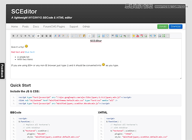The width and height of the screenshot is (192, 140).
Task: Click the 'A simple list' bullet item
Action: pos(23,57)
